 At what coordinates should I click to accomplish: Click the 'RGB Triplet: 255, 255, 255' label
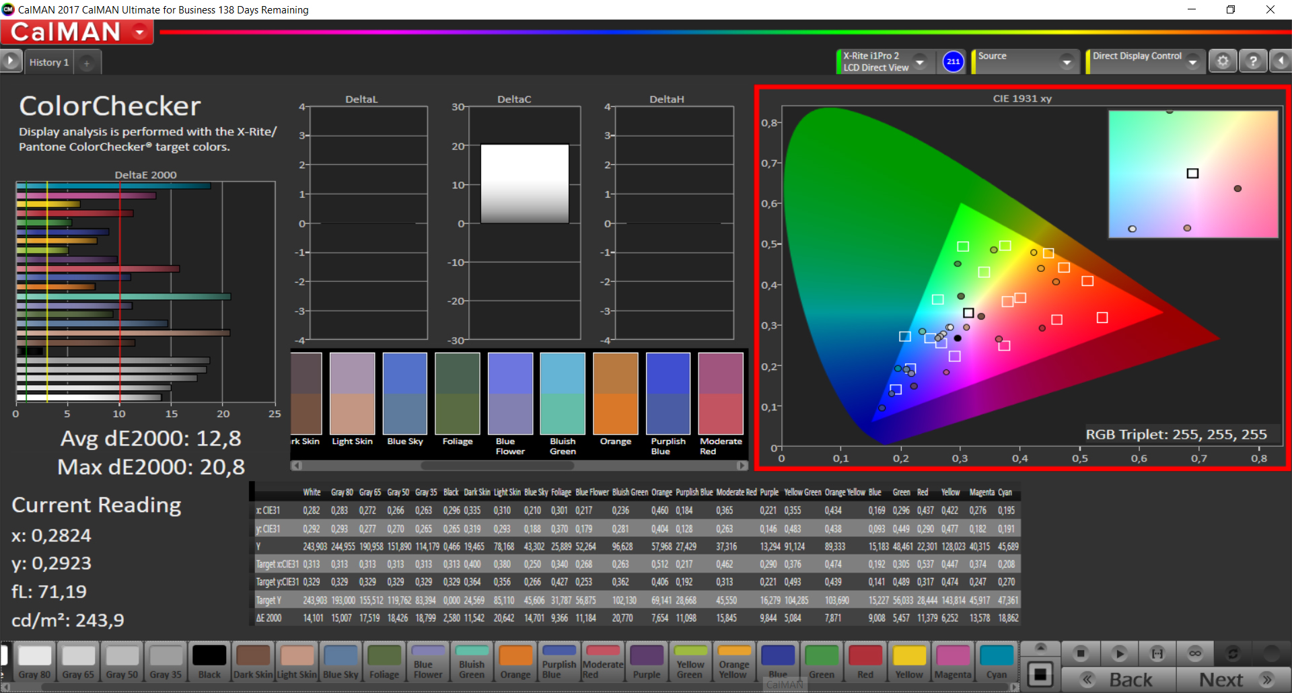(1176, 435)
